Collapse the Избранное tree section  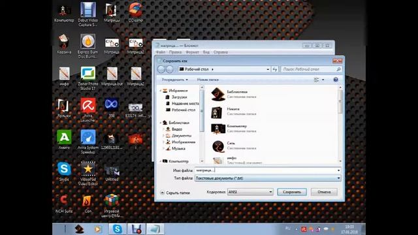coord(161,91)
